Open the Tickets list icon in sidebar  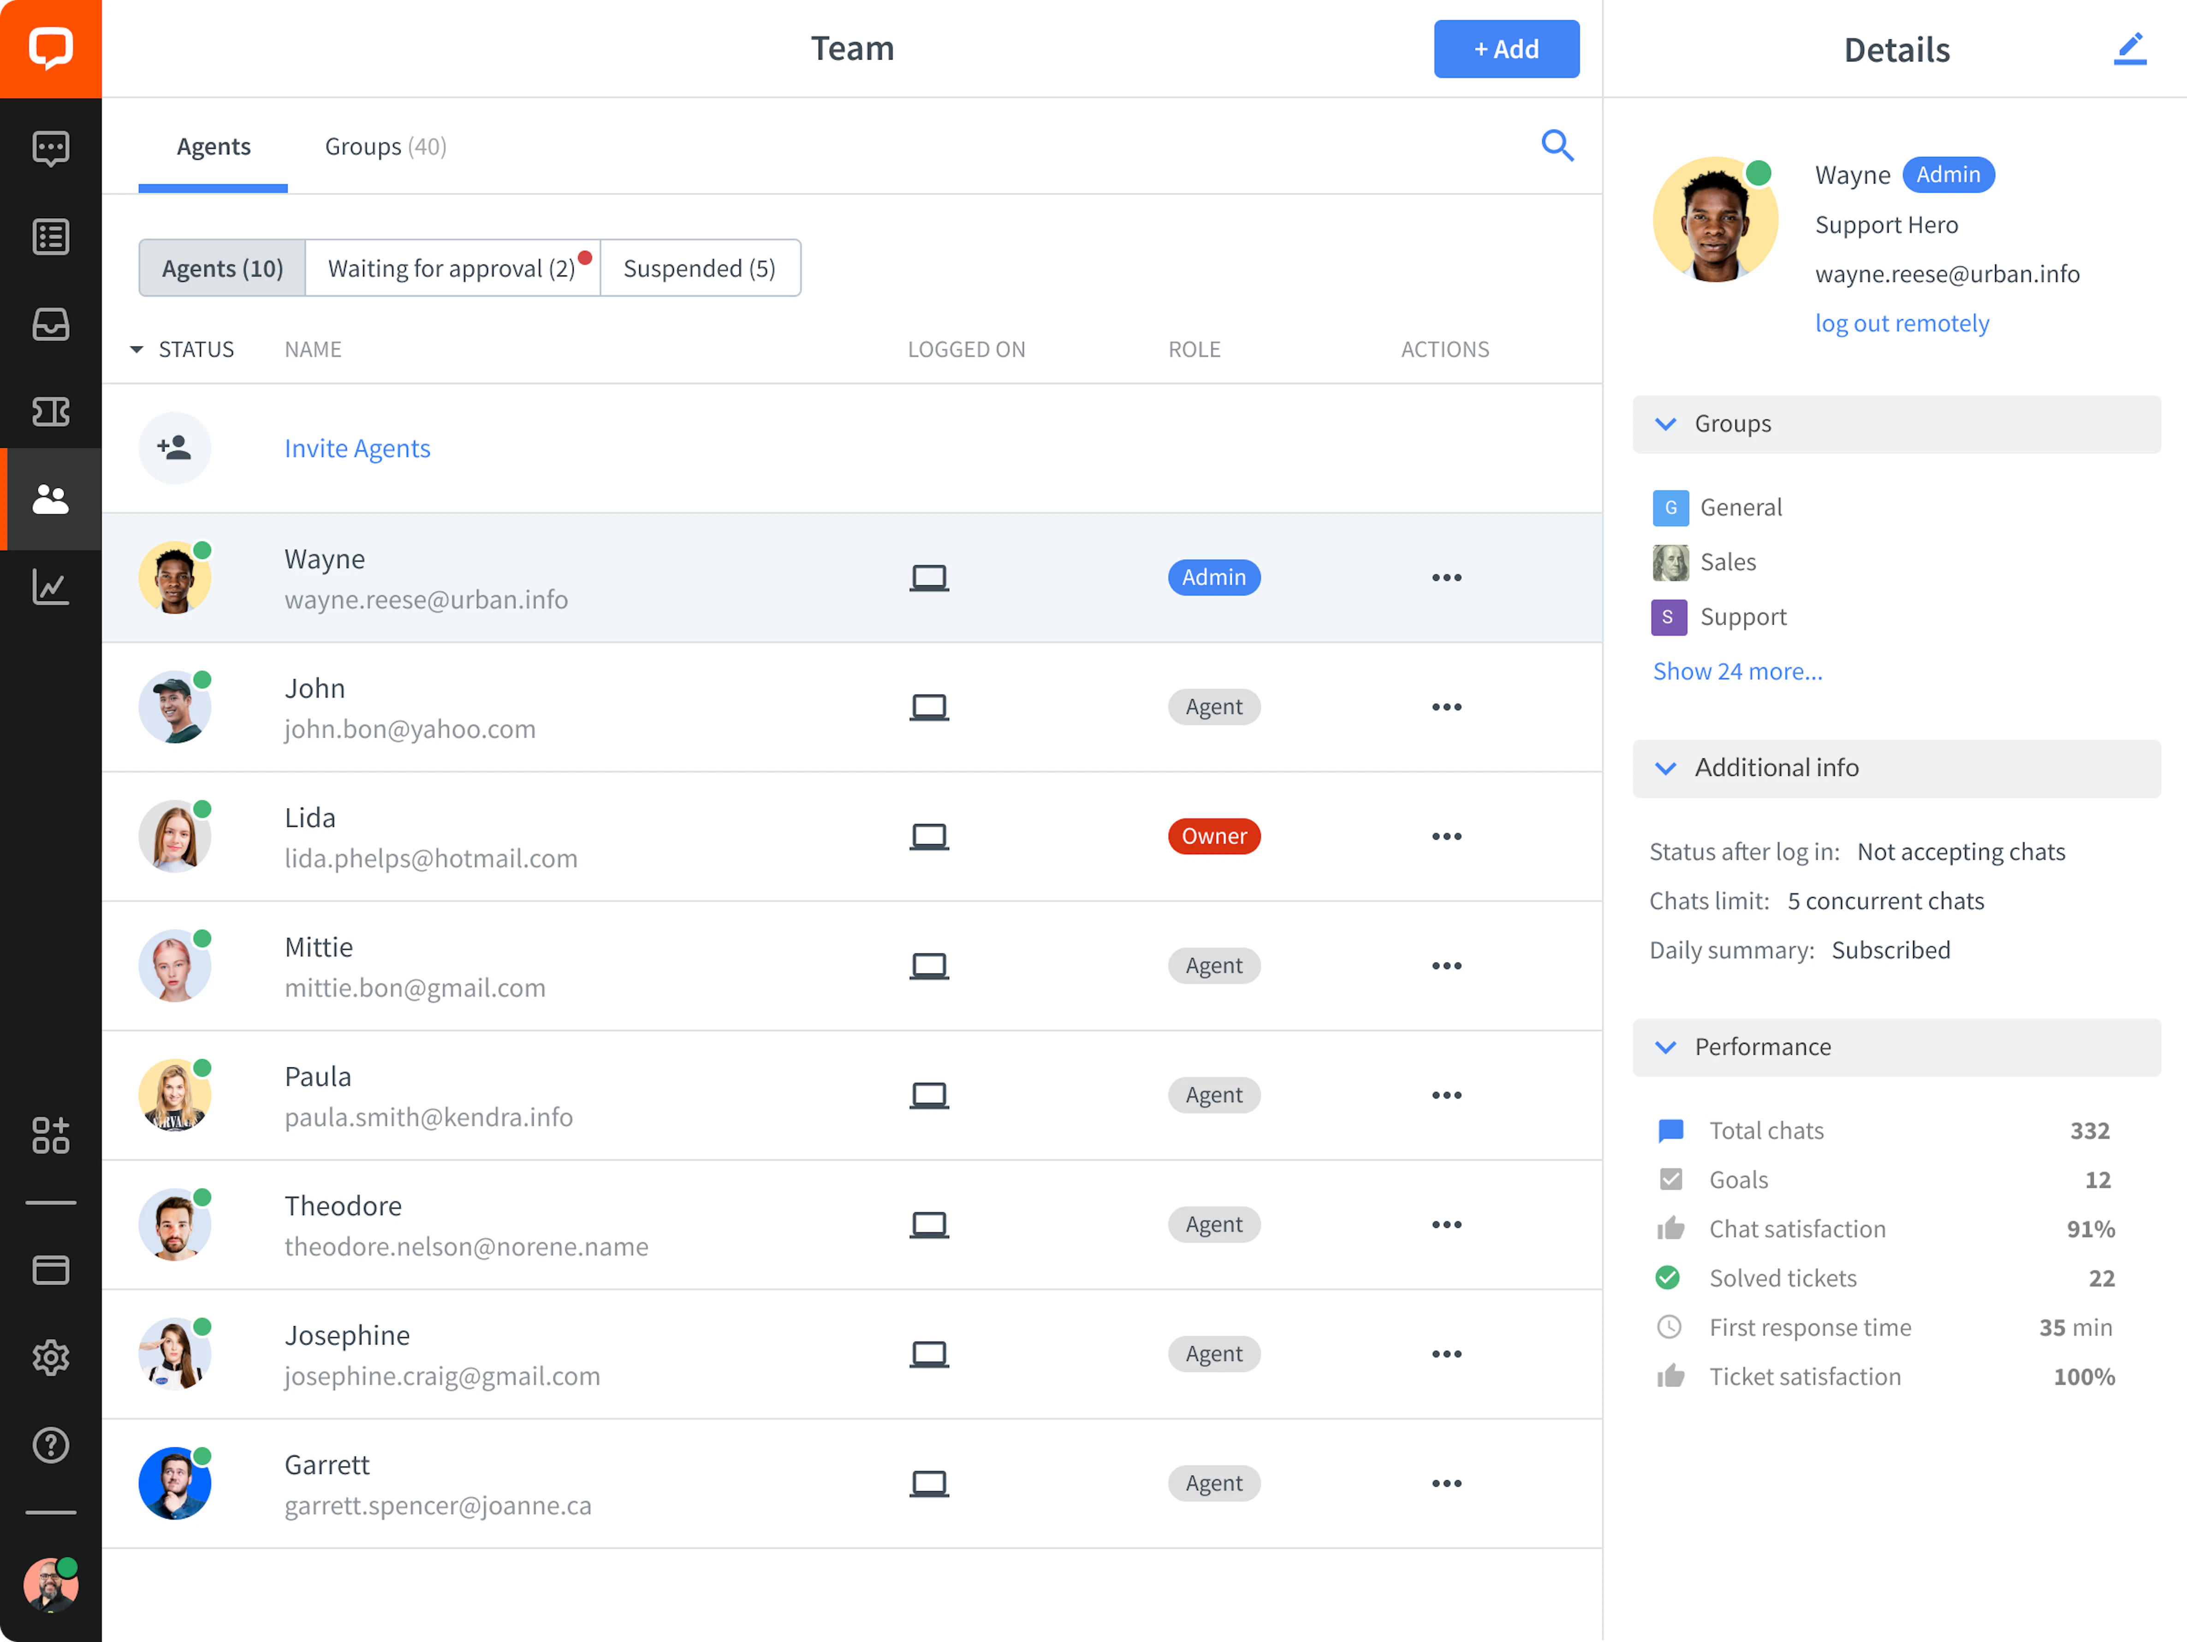point(51,236)
